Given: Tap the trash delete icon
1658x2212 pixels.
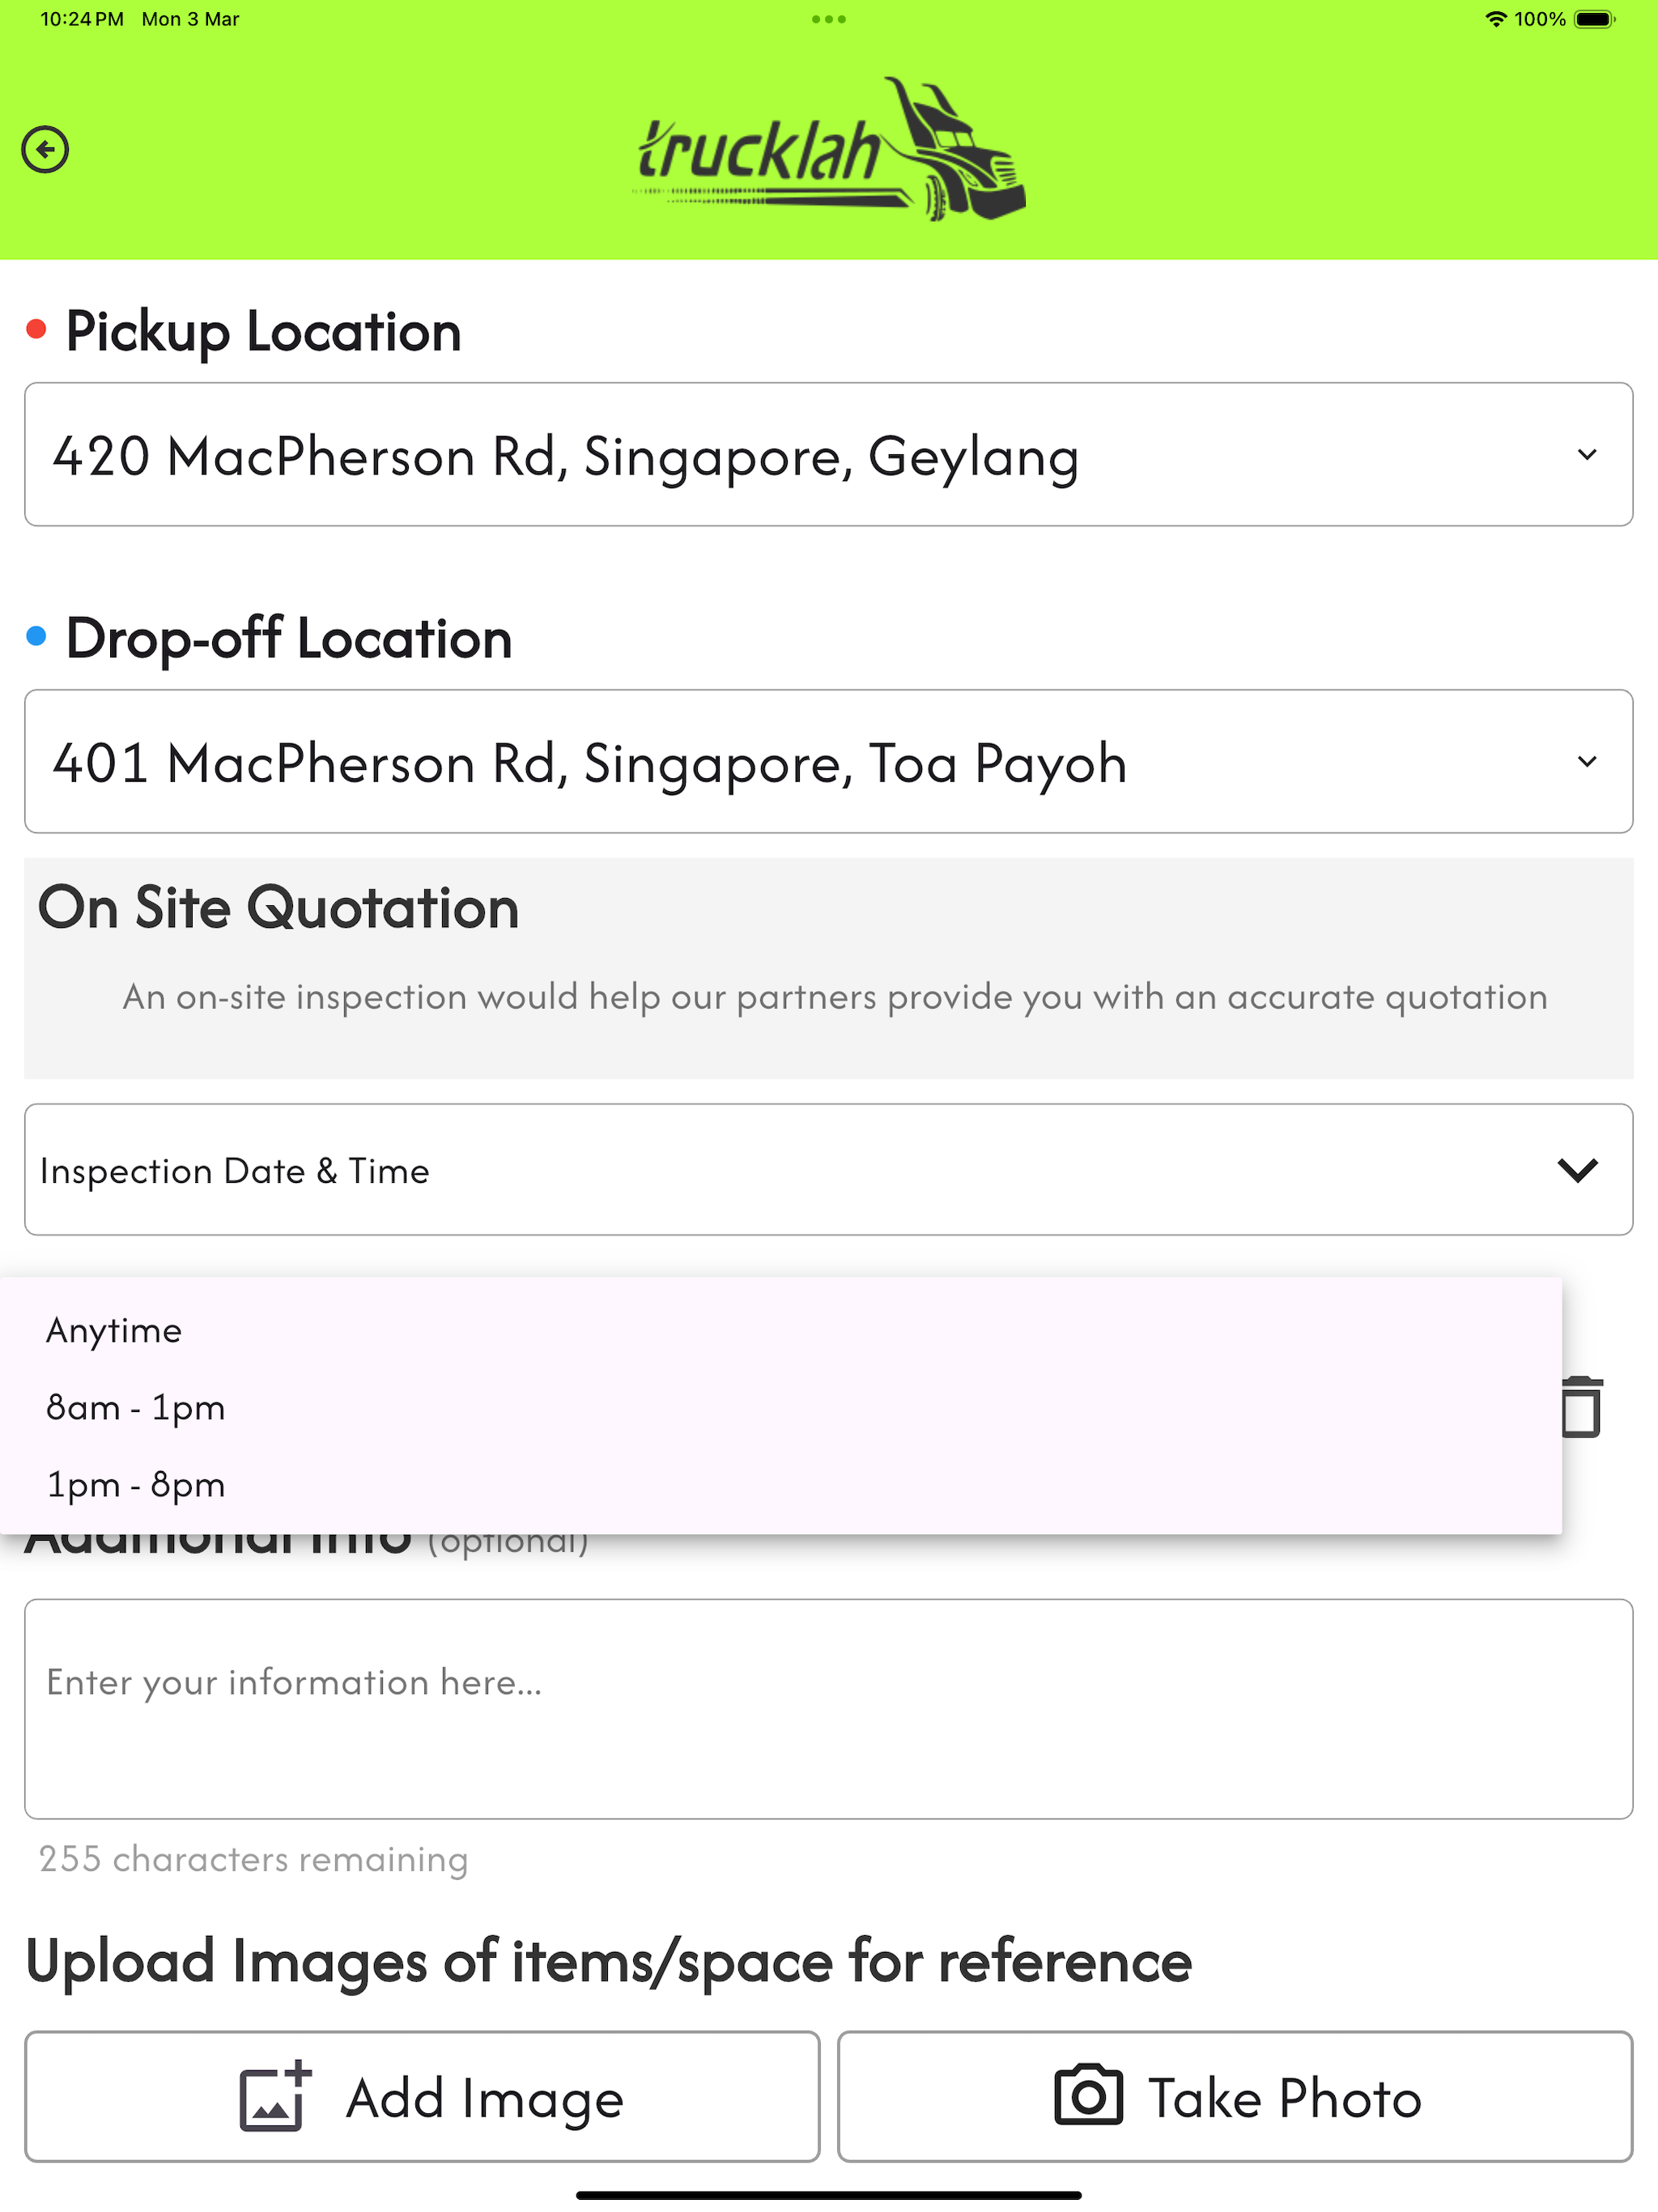Looking at the screenshot, I should (x=1581, y=1407).
